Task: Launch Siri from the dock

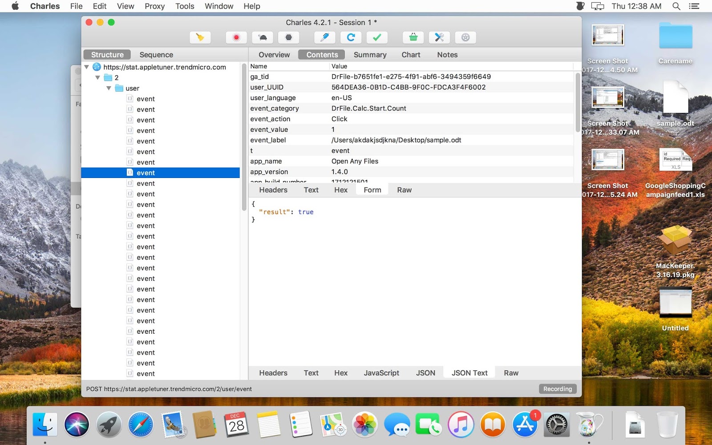Action: tap(77, 424)
